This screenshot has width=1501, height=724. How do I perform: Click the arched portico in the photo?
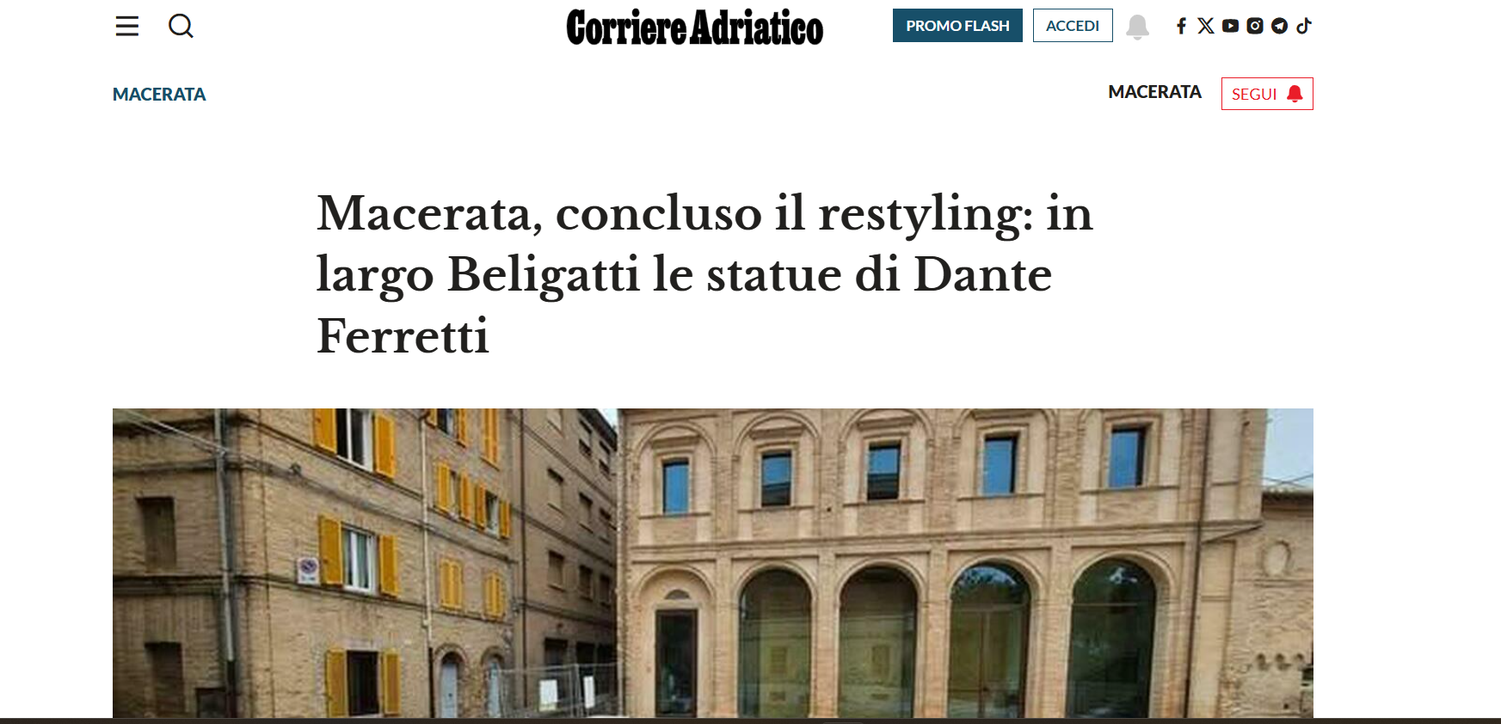946,638
